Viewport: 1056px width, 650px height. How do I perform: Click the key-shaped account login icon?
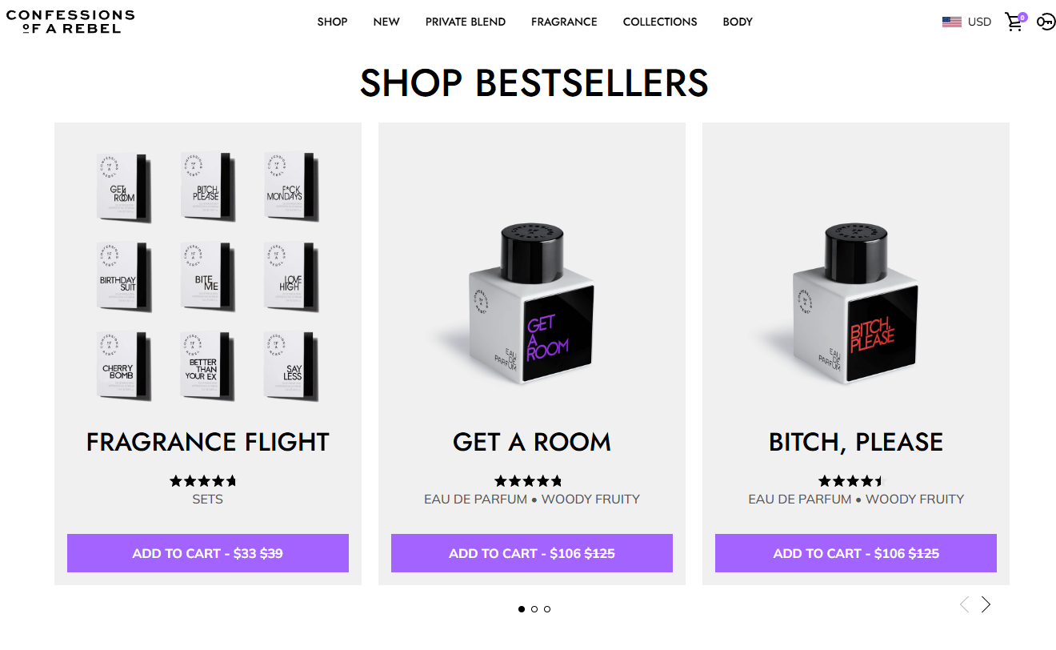click(x=1046, y=22)
